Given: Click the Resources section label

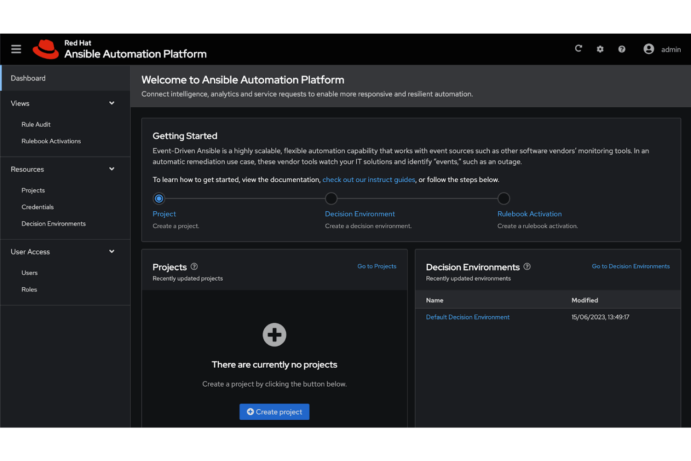Looking at the screenshot, I should (x=28, y=170).
